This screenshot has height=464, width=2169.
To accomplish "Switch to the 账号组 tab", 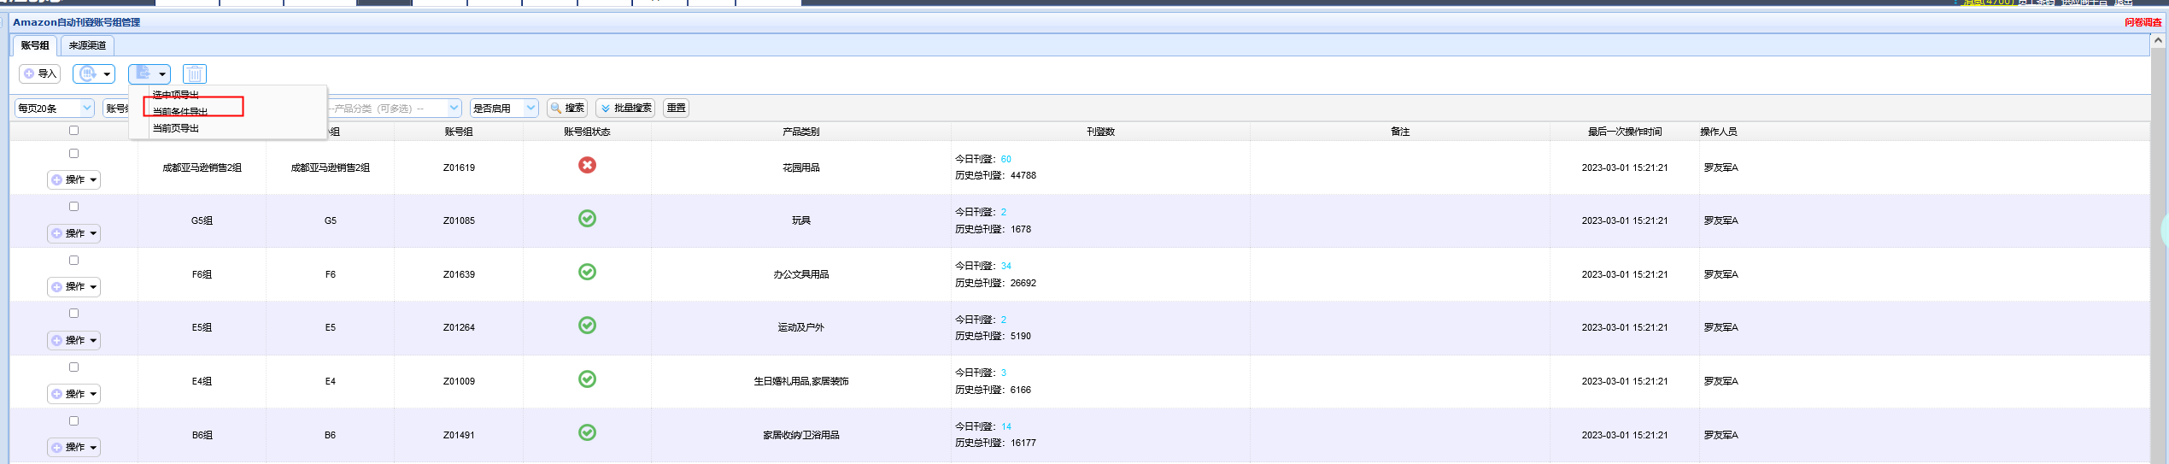I will (35, 45).
